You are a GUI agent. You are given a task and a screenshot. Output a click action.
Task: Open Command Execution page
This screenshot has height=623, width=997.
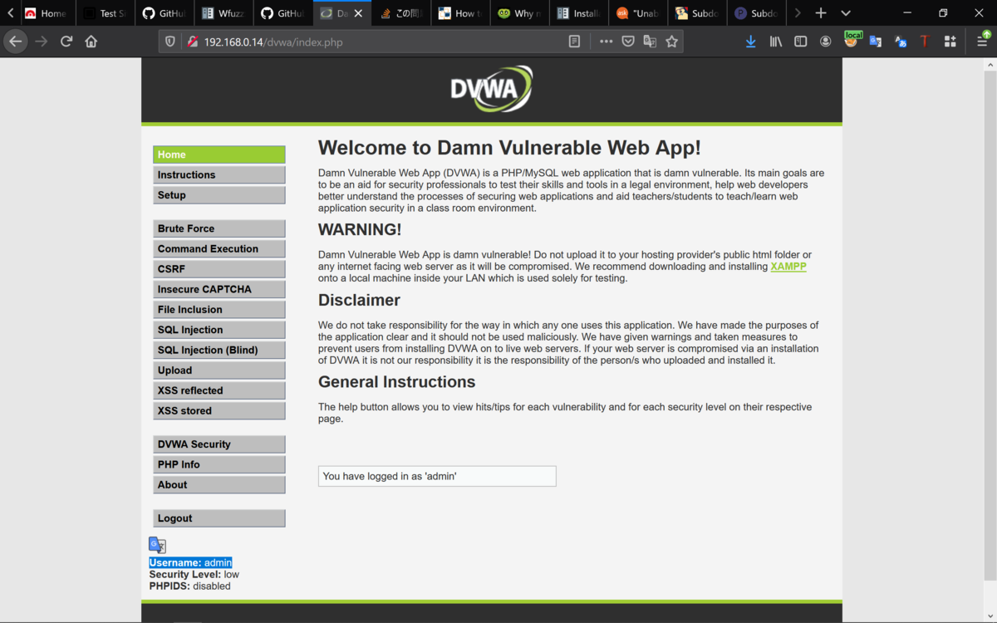click(219, 248)
